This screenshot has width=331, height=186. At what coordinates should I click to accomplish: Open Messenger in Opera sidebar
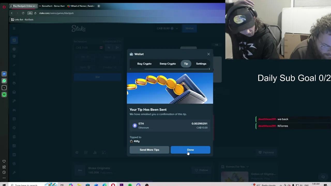(4, 74)
